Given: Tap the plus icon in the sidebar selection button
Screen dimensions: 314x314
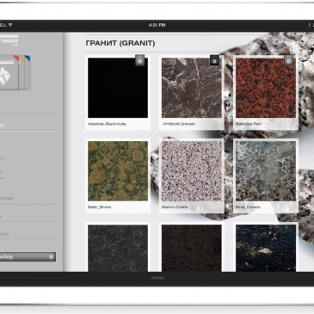Looking at the screenshot, I should tap(51, 257).
